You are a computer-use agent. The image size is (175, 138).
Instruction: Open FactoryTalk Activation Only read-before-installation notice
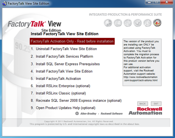[x=72, y=41]
